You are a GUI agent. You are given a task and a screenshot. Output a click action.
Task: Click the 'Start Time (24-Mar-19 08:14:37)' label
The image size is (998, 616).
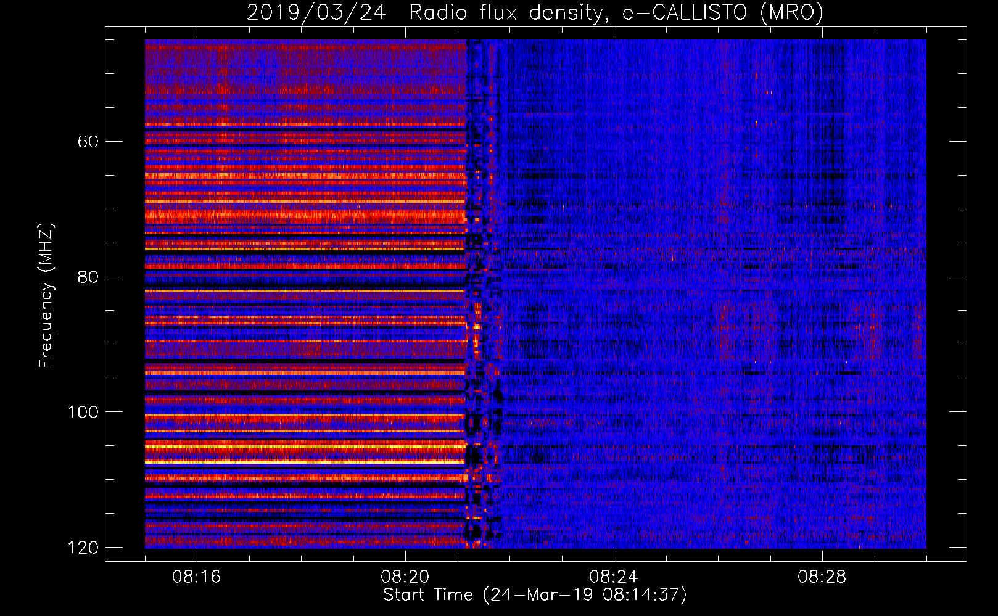pyautogui.click(x=535, y=595)
